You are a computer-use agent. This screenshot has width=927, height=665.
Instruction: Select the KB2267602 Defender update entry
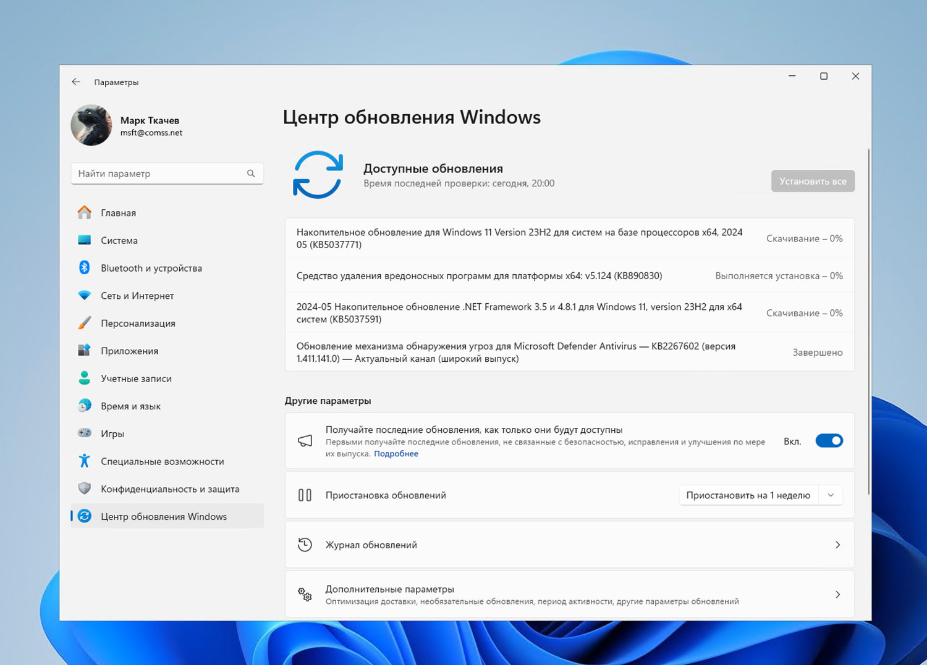click(569, 352)
